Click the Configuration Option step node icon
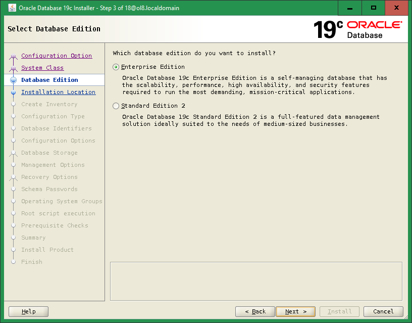Image resolution: width=412 pixels, height=323 pixels. coord(14,56)
